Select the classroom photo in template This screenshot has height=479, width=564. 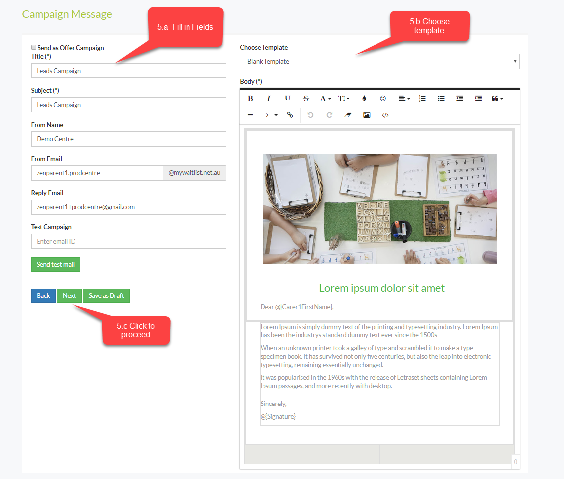coord(379,209)
